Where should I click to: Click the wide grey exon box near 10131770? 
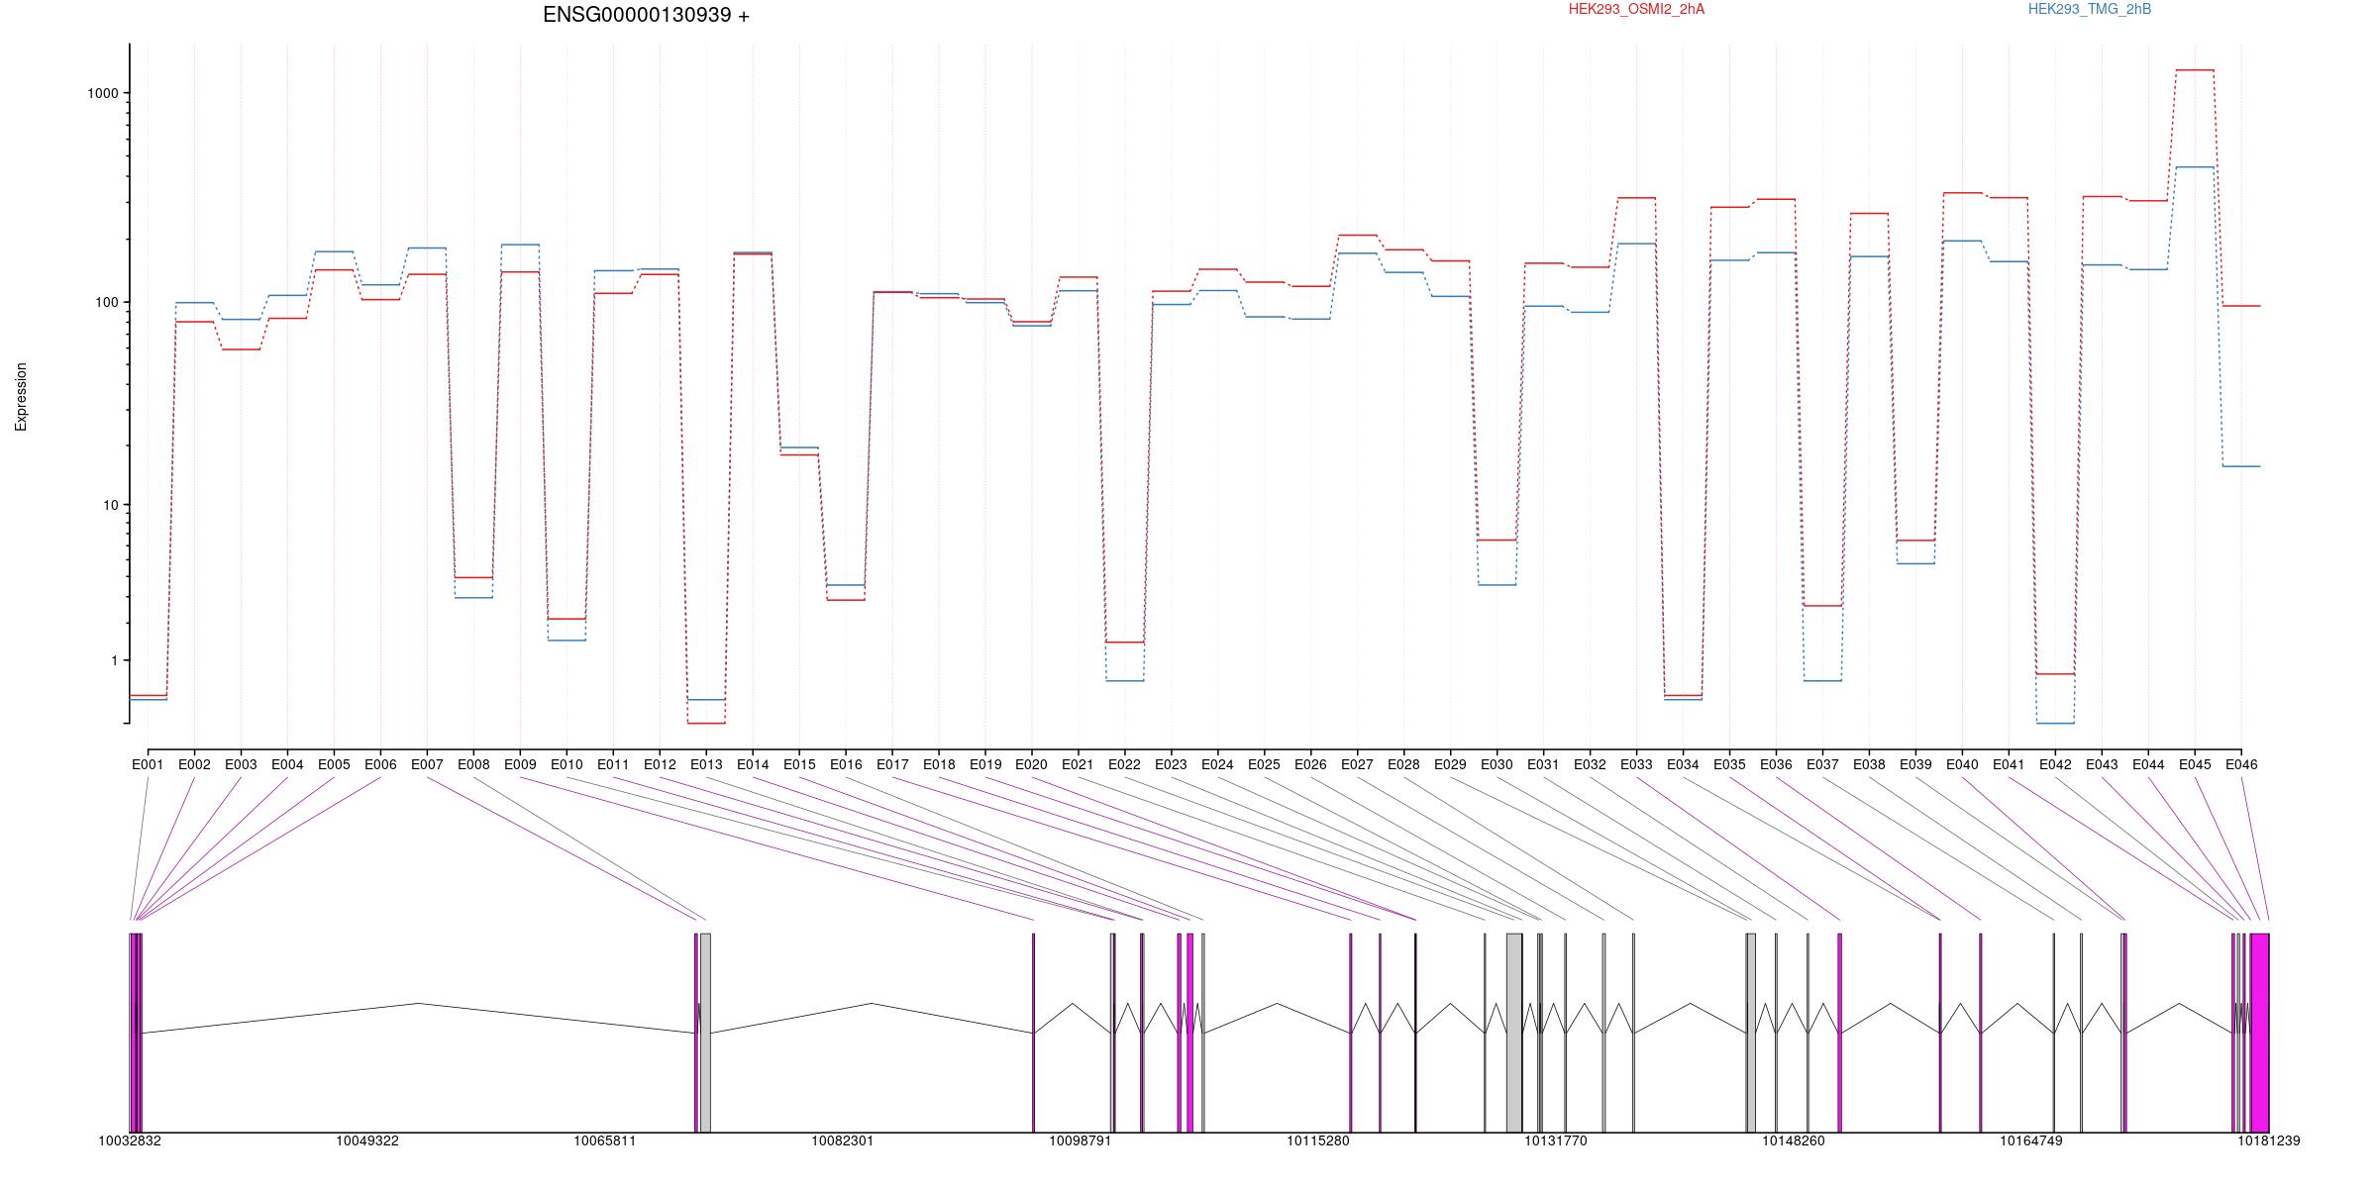point(1514,1033)
